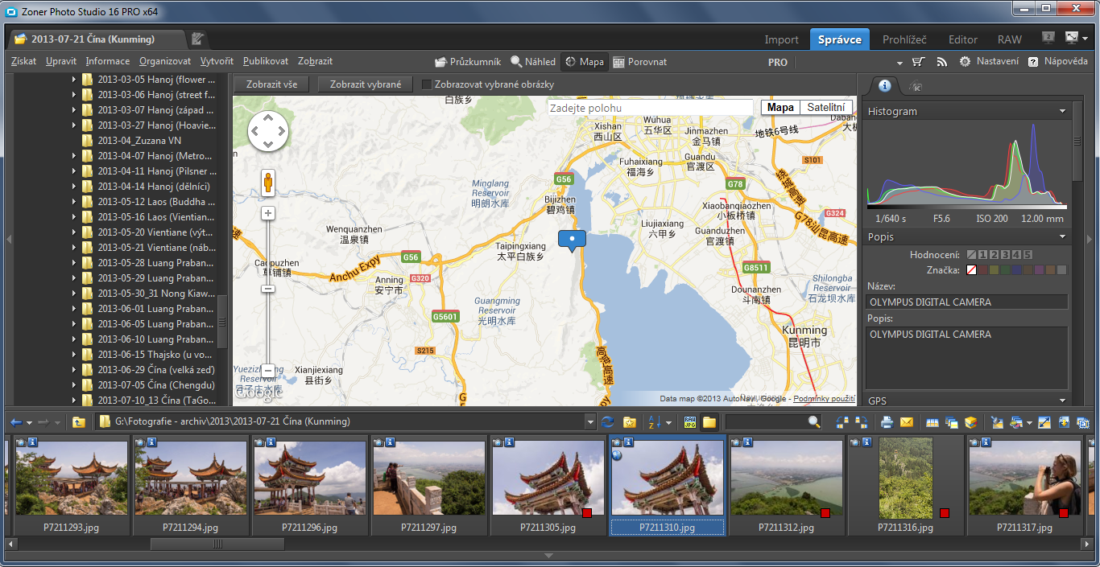
Task: Click the red label on the P7211305.jpg thumbnail
Action: click(586, 512)
